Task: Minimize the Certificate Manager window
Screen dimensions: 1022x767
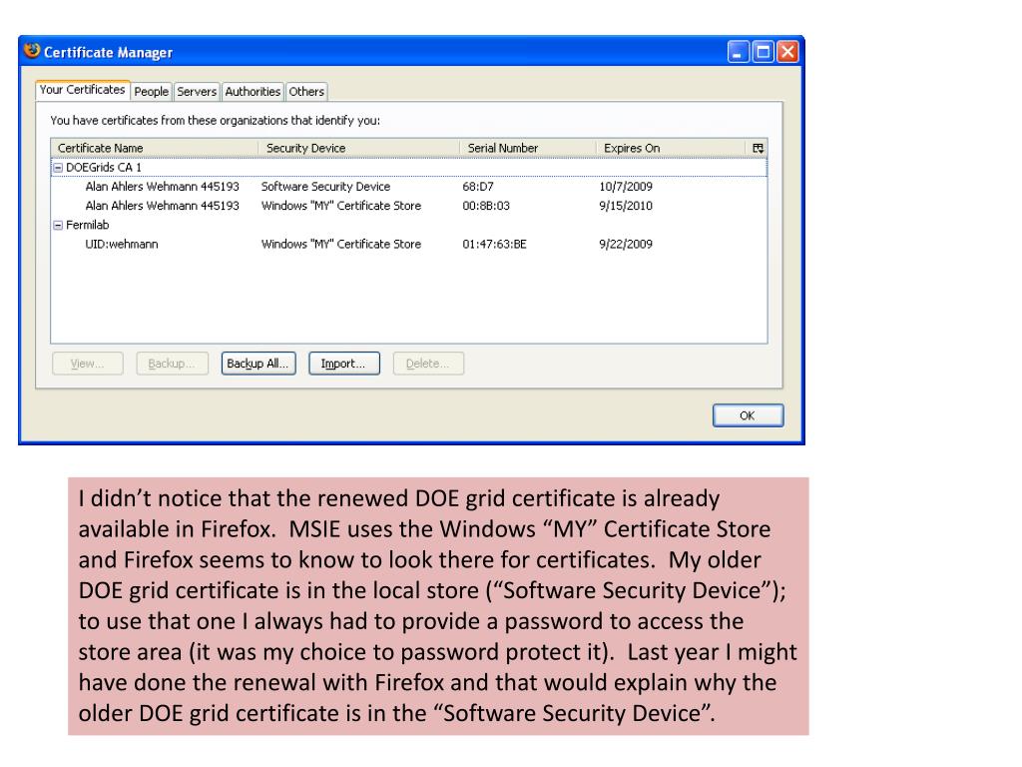Action: point(738,52)
